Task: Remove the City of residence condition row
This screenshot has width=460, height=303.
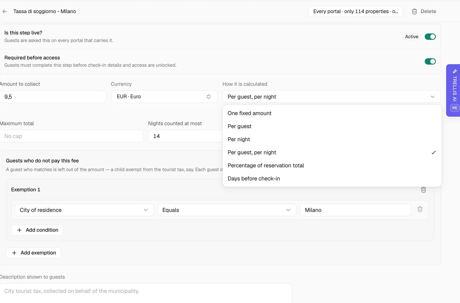Action: click(x=420, y=209)
